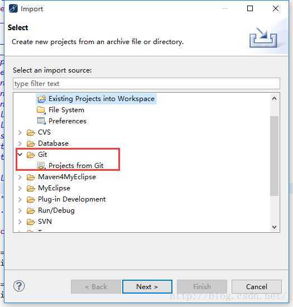The image size is (293, 307).
Task: Click the Git folder icon
Action: point(31,155)
